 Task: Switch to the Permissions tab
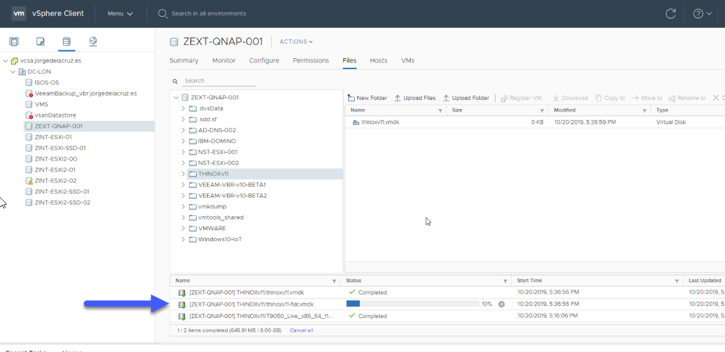311,61
